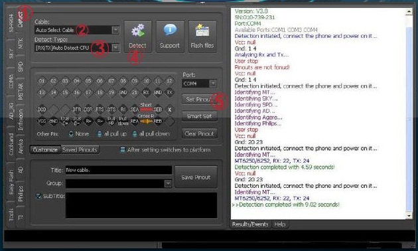
Task: Open the Help tab below log
Action: (x=279, y=224)
